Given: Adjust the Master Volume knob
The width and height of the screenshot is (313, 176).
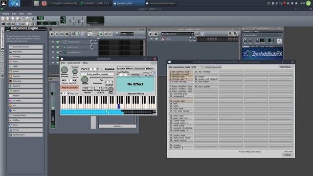Looking at the screenshot, I should pyautogui.click(x=64, y=70).
